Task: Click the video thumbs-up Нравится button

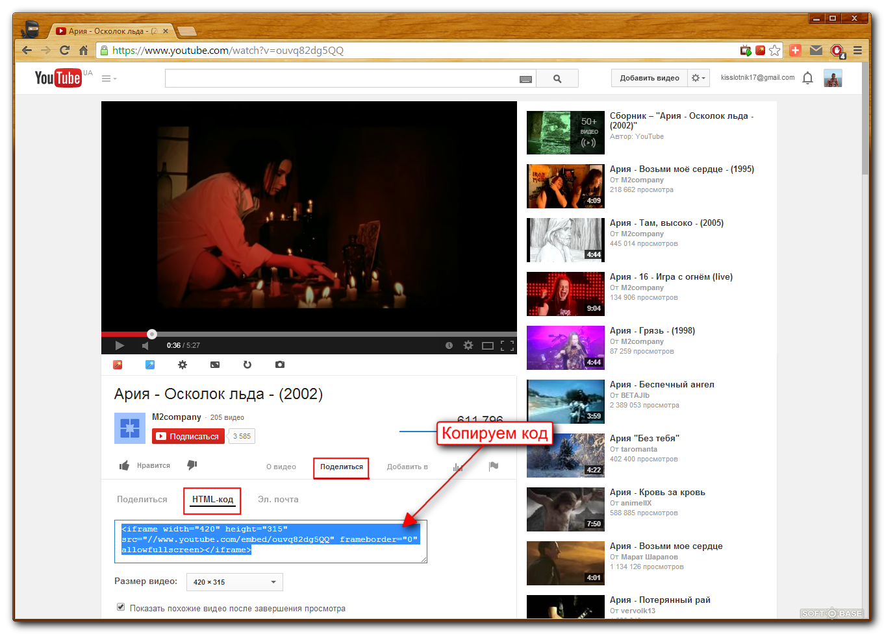Action: (x=145, y=465)
